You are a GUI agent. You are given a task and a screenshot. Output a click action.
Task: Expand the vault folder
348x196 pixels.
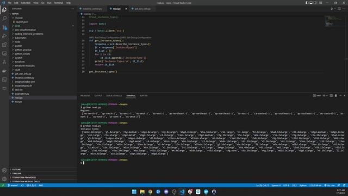(42, 70)
